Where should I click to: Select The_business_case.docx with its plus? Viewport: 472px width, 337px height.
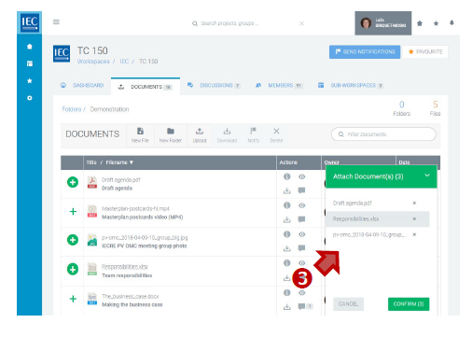click(73, 299)
